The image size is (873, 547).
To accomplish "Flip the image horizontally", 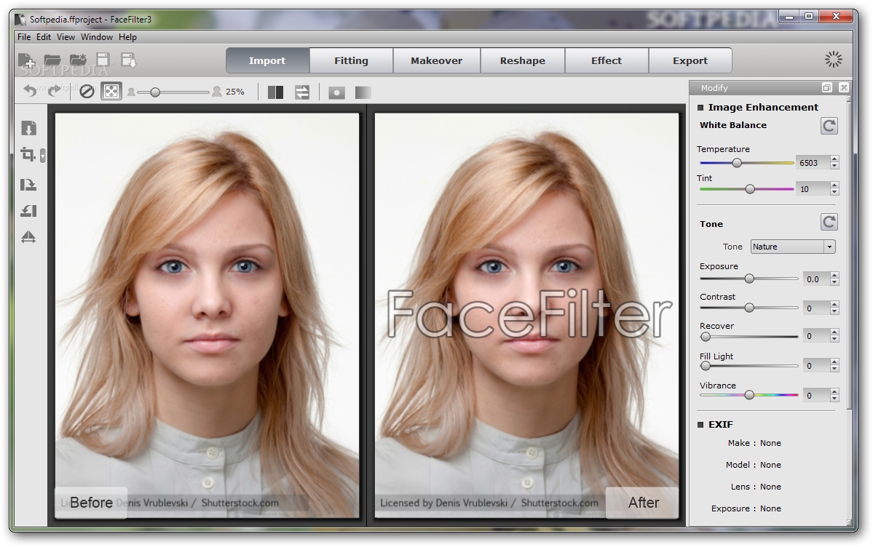I will pos(28,238).
